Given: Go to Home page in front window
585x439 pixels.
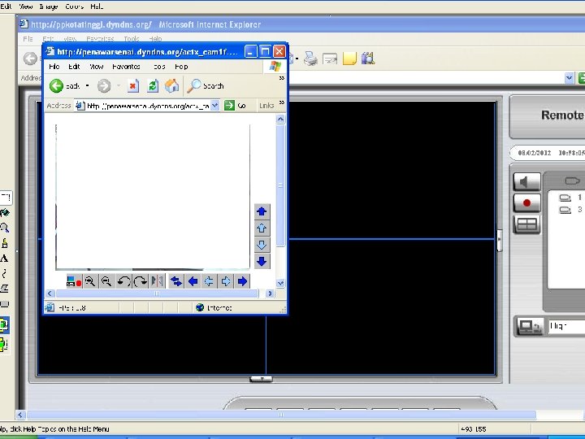Looking at the screenshot, I should coord(172,86).
